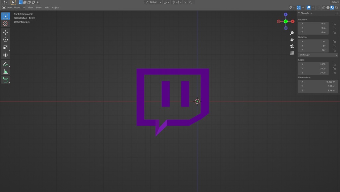Click the Select menu in the header
The height and width of the screenshot is (192, 340).
[x=39, y=7]
